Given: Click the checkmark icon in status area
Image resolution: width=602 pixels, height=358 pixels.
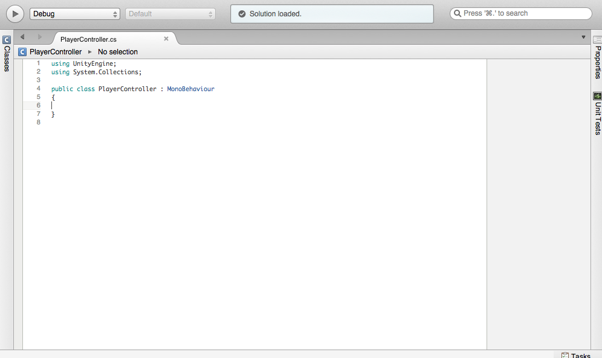Looking at the screenshot, I should click(x=242, y=14).
